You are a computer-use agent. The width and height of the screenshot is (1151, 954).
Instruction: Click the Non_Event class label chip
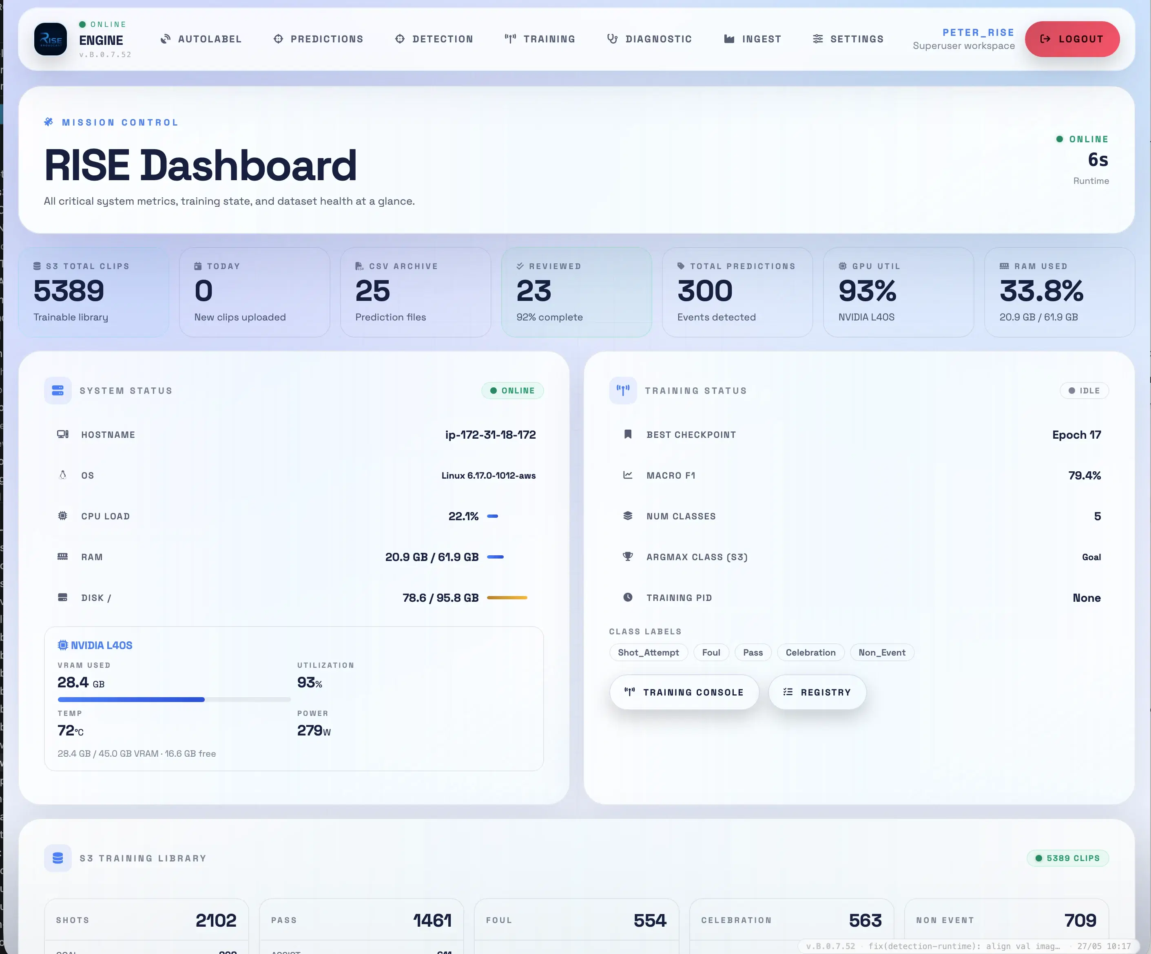[x=881, y=652]
